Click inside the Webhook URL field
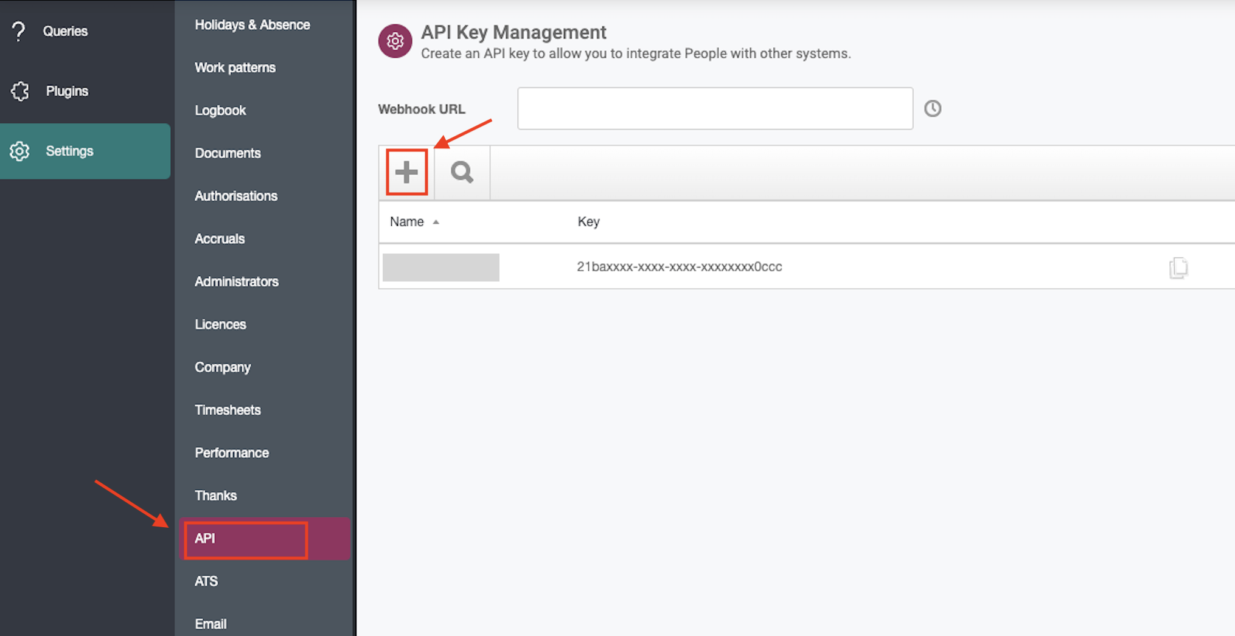 tap(715, 108)
